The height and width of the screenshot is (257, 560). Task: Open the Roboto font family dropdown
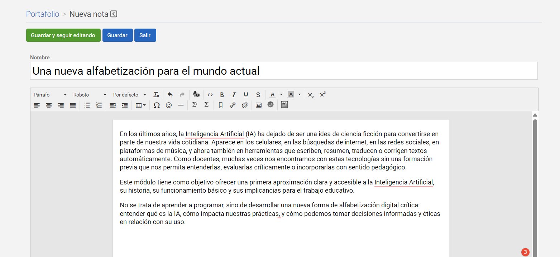pos(90,95)
